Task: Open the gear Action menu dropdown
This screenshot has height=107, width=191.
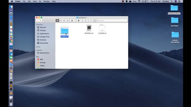Action: coord(80,21)
